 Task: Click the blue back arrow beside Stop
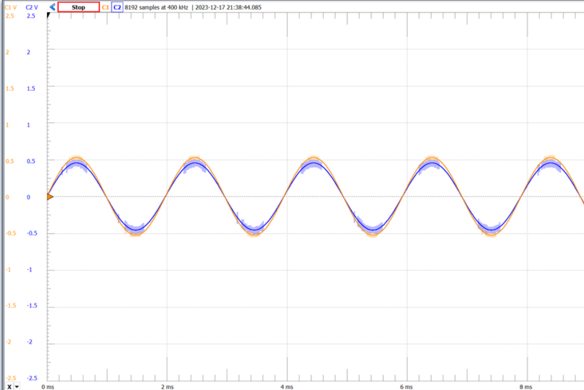(x=52, y=7)
